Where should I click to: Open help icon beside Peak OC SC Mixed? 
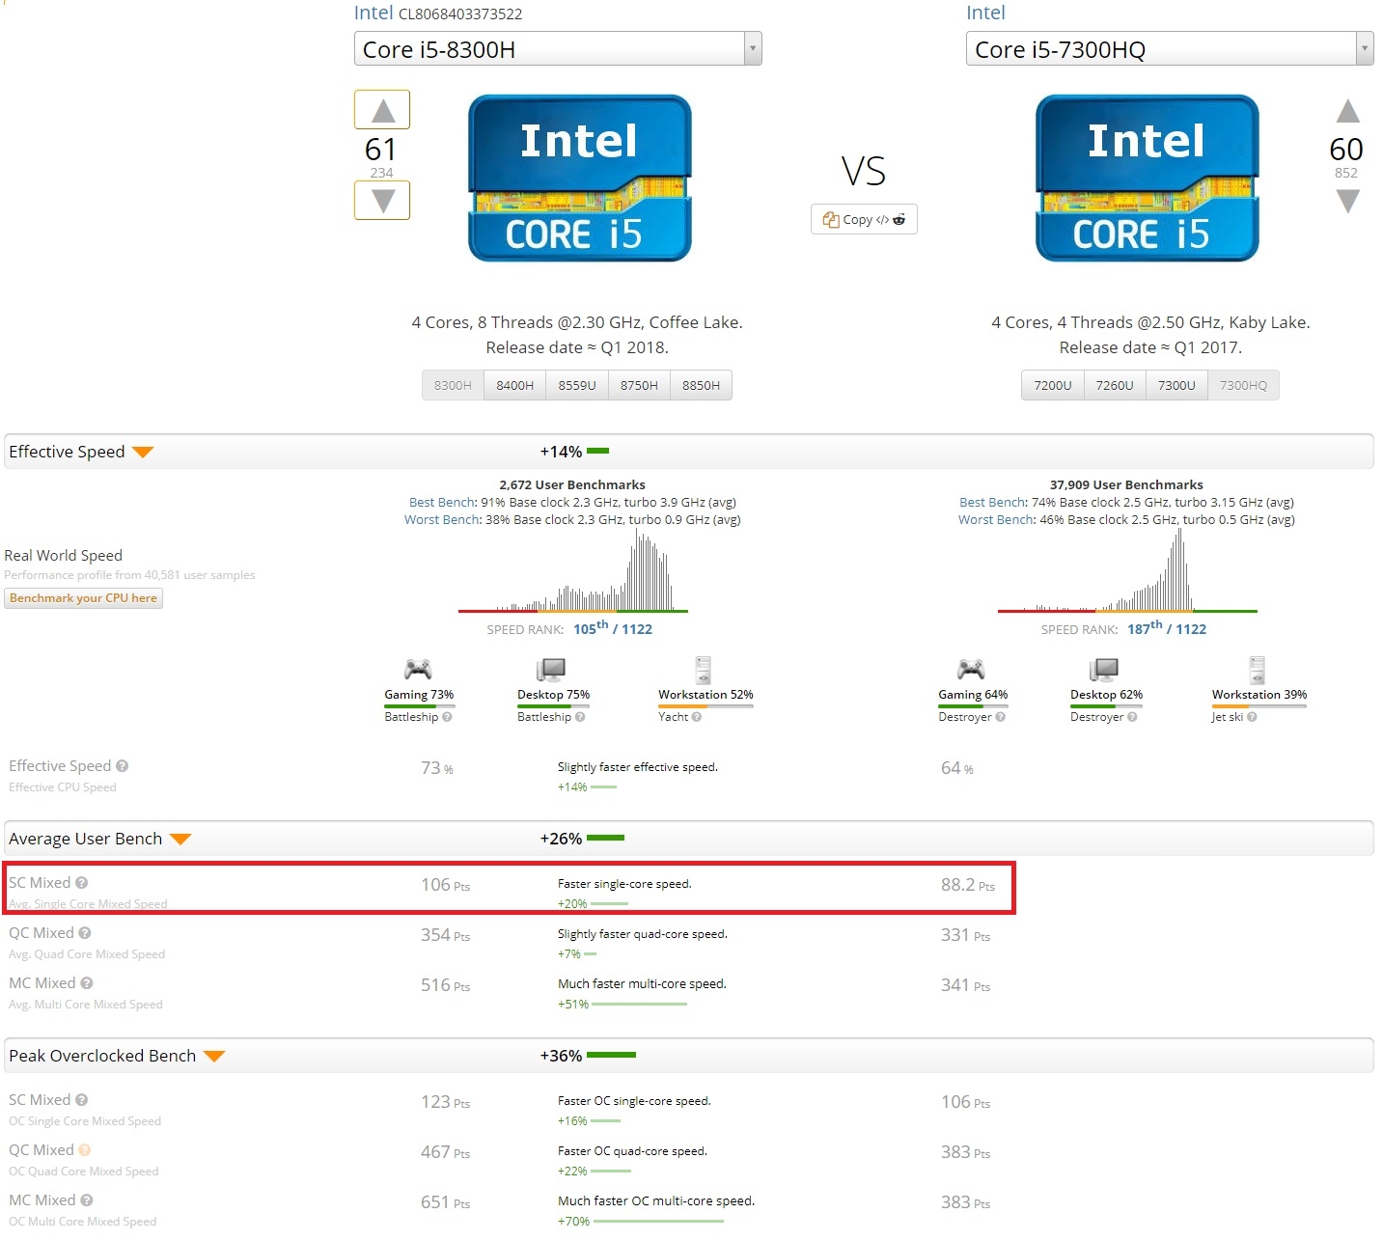pyautogui.click(x=82, y=1100)
